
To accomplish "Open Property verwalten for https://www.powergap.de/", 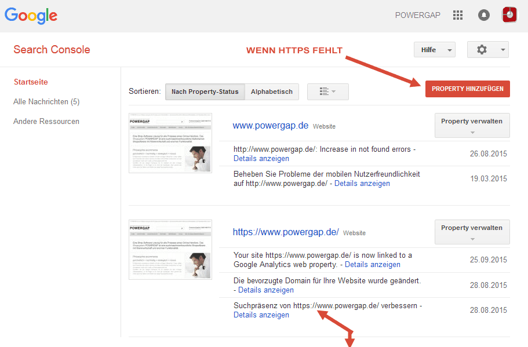I will [x=472, y=232].
